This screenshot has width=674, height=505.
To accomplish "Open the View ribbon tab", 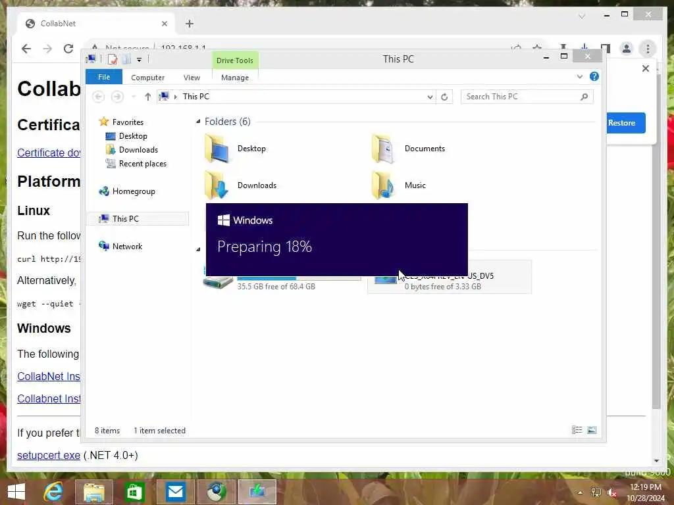I will [192, 78].
